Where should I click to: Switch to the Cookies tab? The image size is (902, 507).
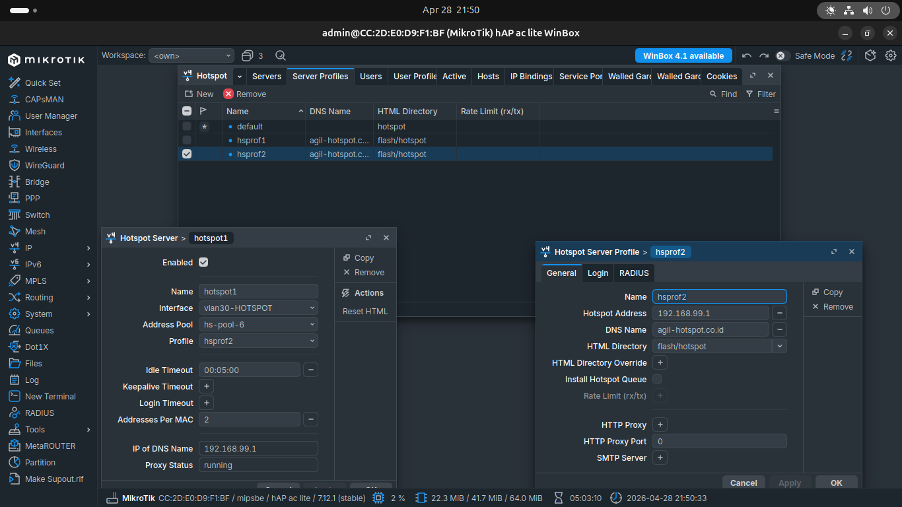pyautogui.click(x=722, y=77)
